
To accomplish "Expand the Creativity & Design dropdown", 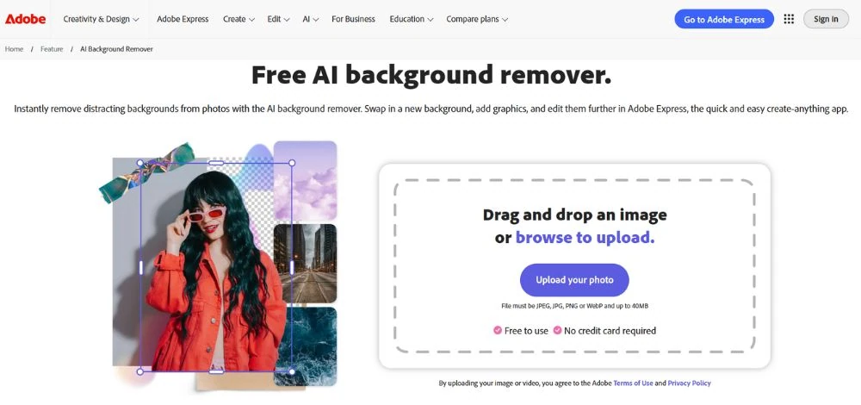I will coord(101,19).
